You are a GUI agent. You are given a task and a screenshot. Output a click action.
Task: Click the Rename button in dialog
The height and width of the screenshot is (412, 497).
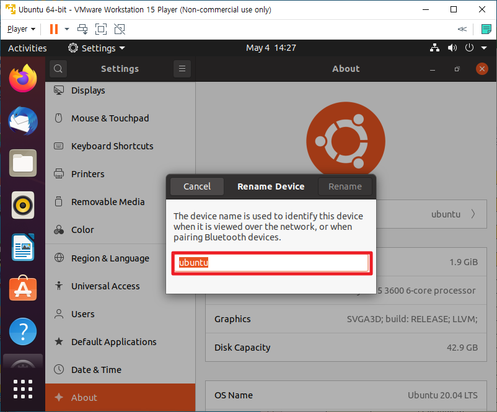tap(345, 186)
